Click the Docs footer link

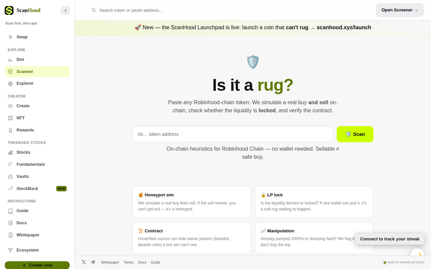(x=142, y=262)
